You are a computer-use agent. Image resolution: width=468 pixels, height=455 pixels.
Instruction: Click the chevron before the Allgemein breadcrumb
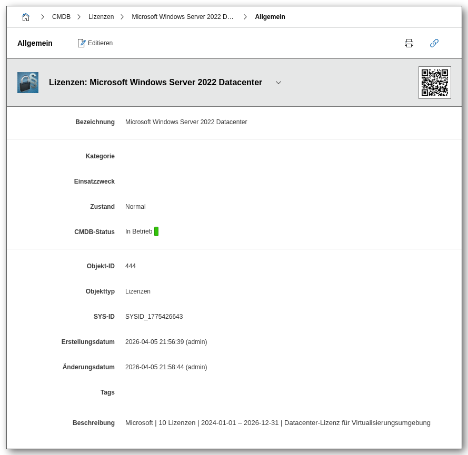pyautogui.click(x=245, y=17)
